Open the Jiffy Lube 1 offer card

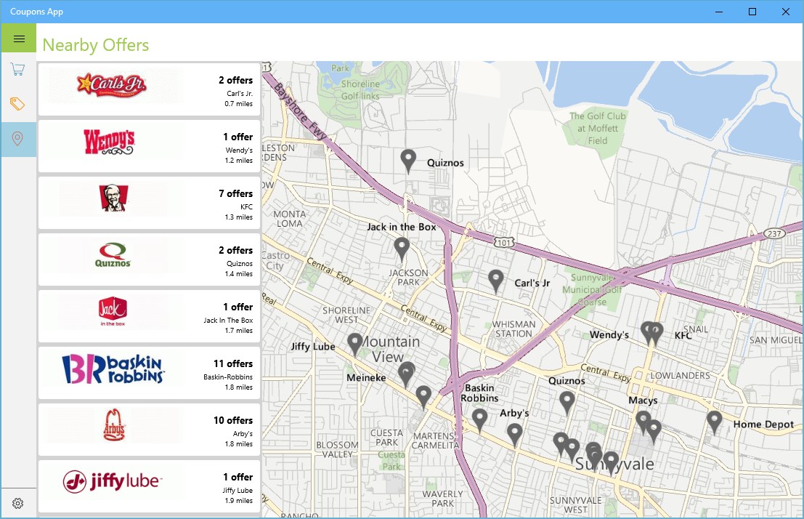click(x=149, y=486)
